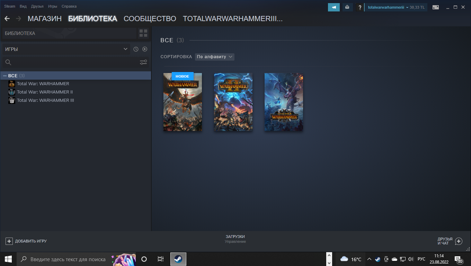471x266 pixels.
Task: Click the ДРУЗЬЯ И ЧАТ label
Action: 445,241
